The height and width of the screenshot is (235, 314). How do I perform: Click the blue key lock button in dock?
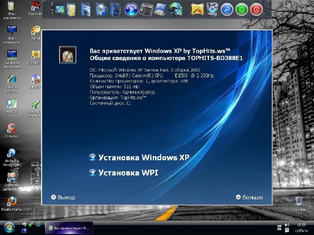pyautogui.click(x=227, y=9)
